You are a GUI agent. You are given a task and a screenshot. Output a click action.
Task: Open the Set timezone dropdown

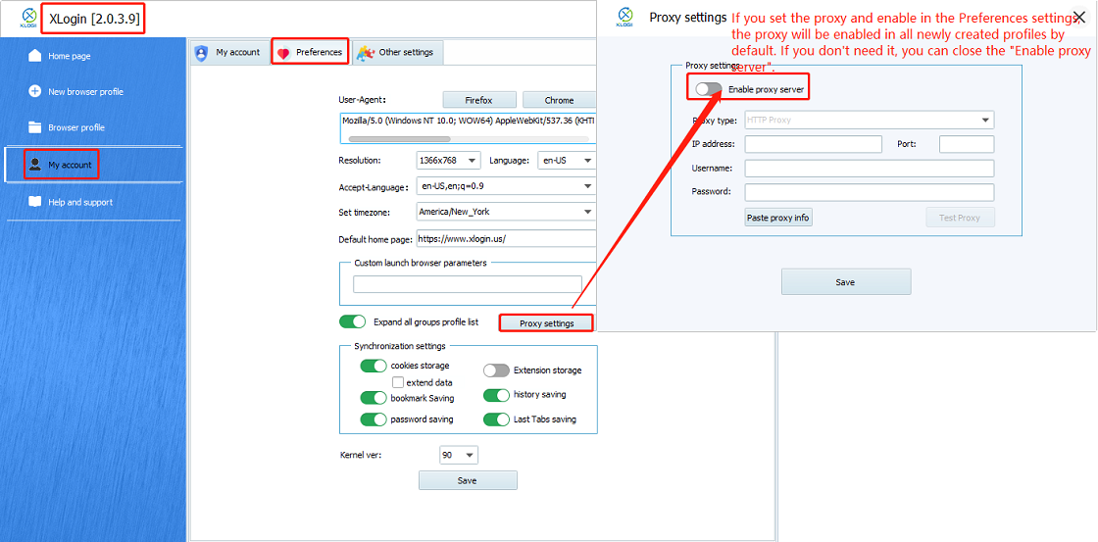point(505,212)
